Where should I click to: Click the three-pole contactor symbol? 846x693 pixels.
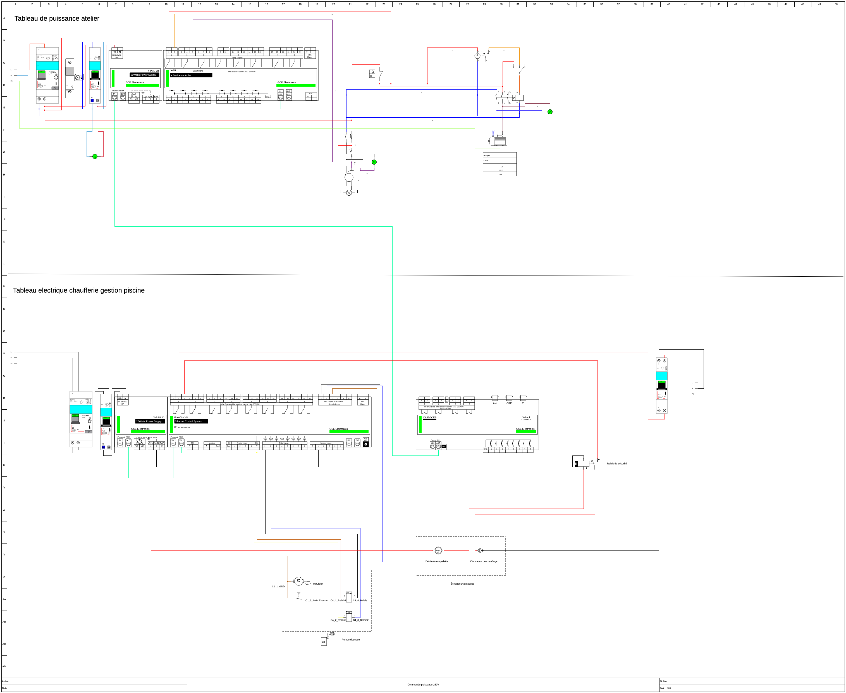click(503, 98)
